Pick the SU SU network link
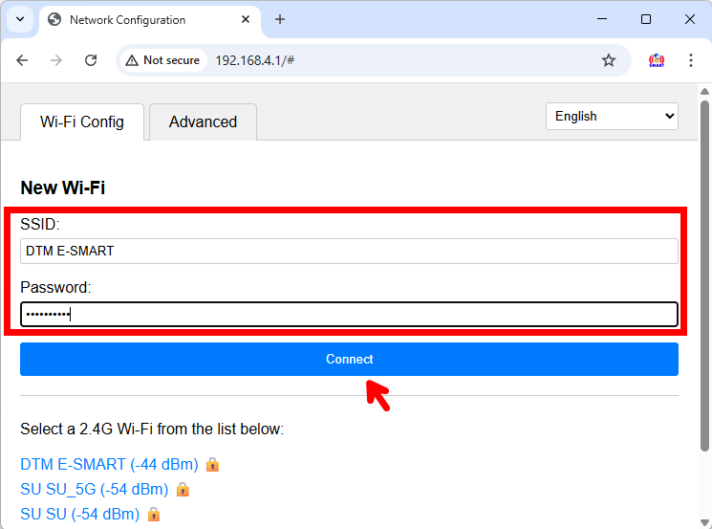Screen dimensions: 712x529 [79, 514]
